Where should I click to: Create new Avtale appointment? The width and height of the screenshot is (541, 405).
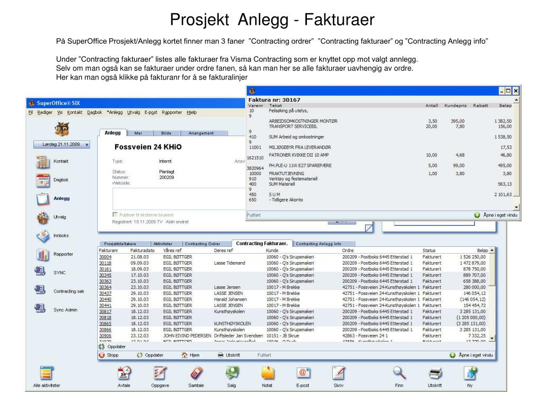point(124,373)
